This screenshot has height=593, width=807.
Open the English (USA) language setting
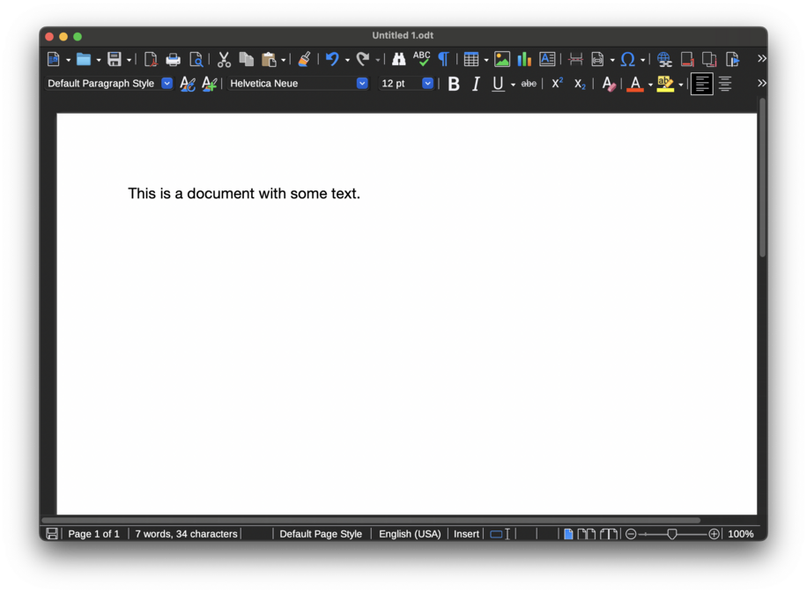coord(410,533)
